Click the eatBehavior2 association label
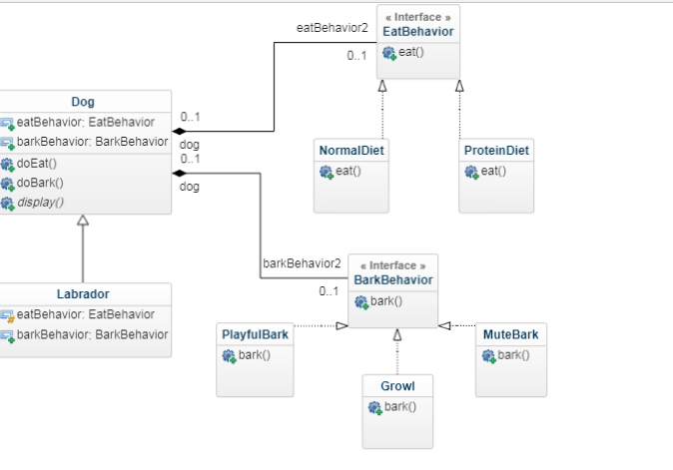 [332, 27]
